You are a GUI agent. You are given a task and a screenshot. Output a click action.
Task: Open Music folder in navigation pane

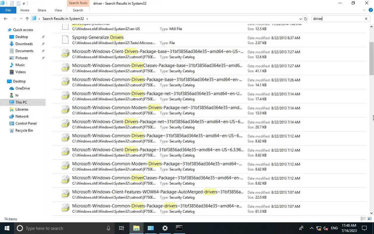(x=20, y=65)
